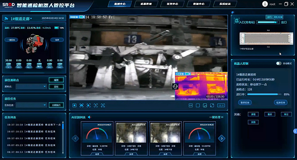Click the swap camera icon beside the thermal view
The height and width of the screenshot is (160, 297).
175,86
